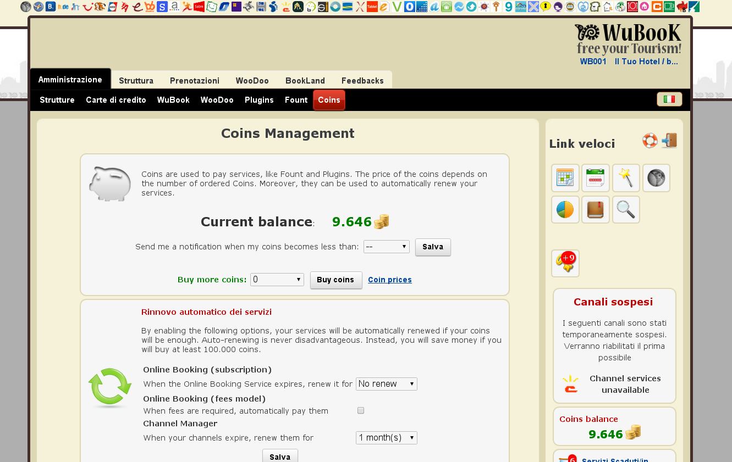
Task: Click the 'Rinnovo automatico dei servizi' heading
Action: [206, 312]
